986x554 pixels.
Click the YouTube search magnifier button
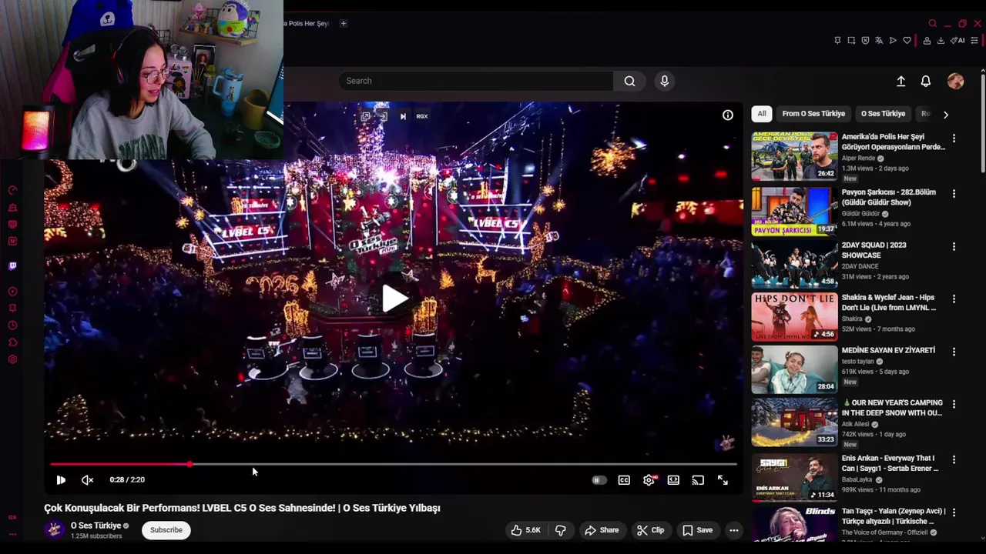[629, 81]
